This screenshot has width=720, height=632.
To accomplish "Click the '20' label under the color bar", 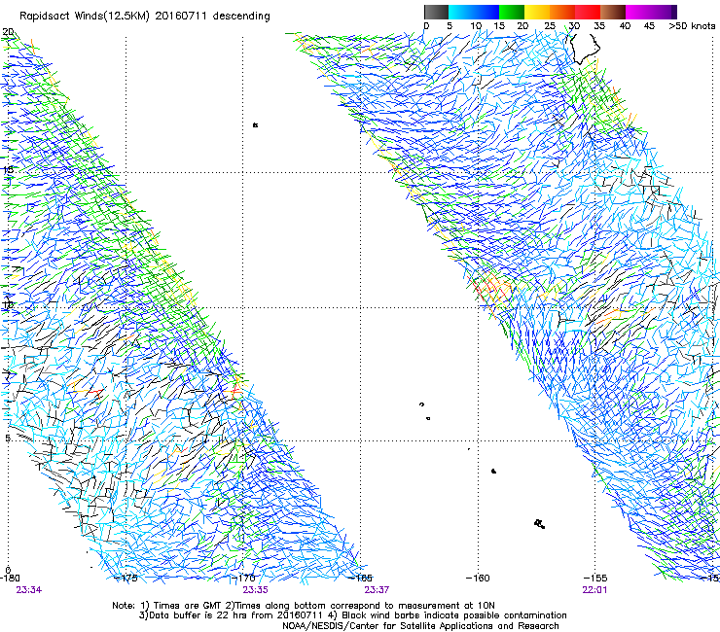I will coord(523,26).
